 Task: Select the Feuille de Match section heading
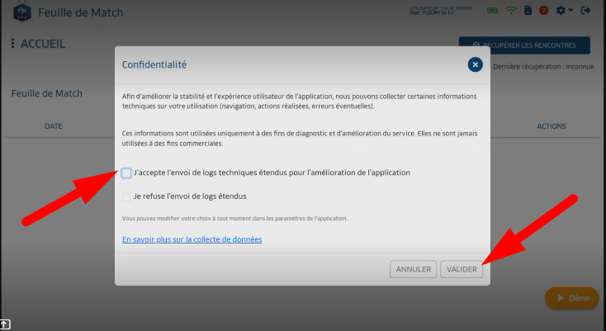tap(46, 93)
